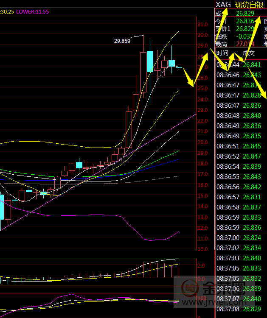Screen dimensions: 267x318
Task: Select the 08:37:02 tick time
Action: (228, 248)
